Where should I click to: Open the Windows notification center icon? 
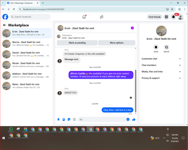(183, 138)
